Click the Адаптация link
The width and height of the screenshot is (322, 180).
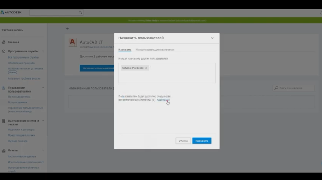click(x=163, y=100)
